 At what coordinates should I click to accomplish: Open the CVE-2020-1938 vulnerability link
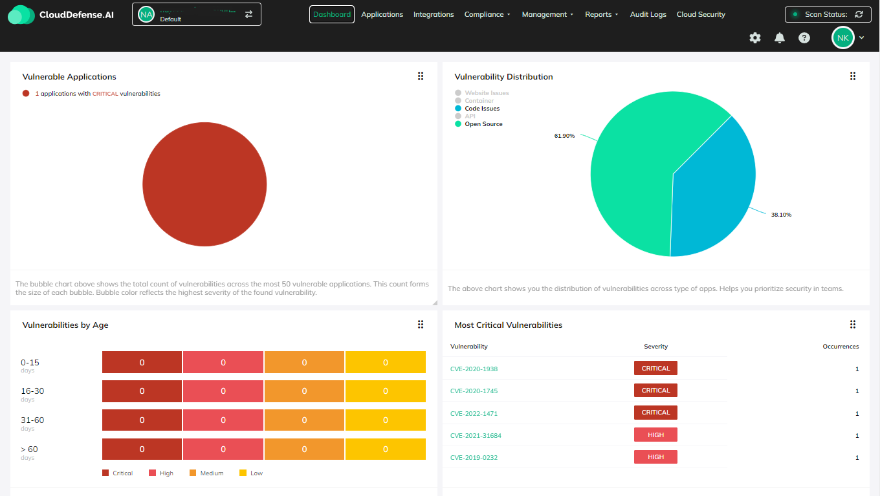coord(474,369)
